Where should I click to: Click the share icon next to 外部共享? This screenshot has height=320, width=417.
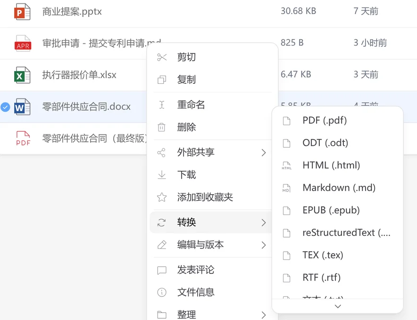pyautogui.click(x=161, y=152)
